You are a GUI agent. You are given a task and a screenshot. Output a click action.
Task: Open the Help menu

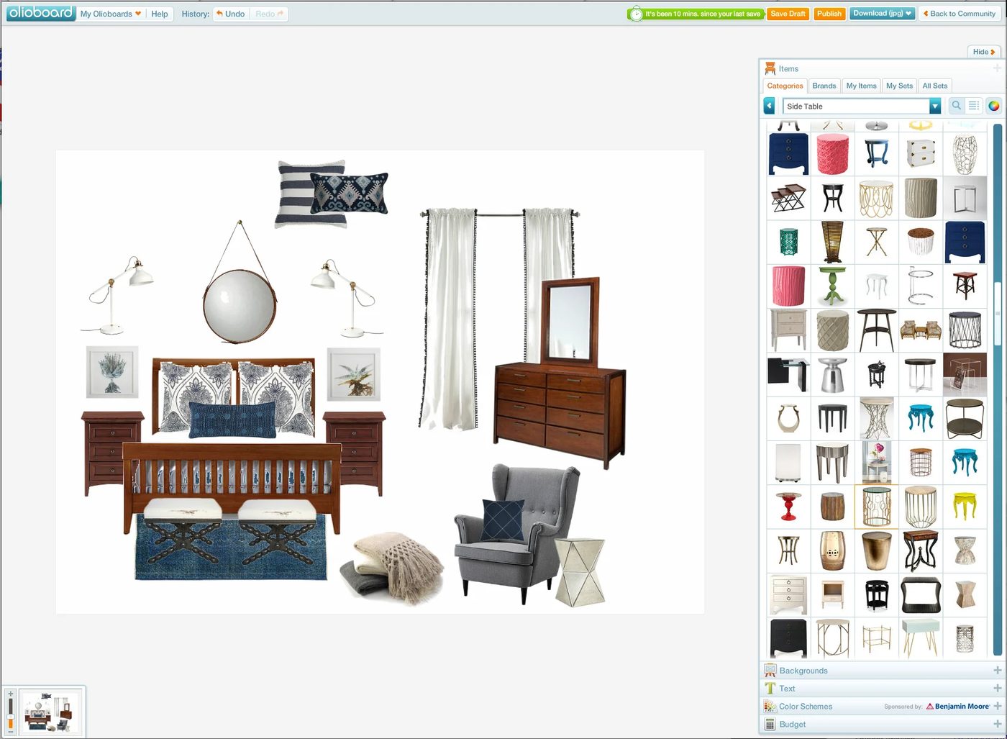(160, 14)
